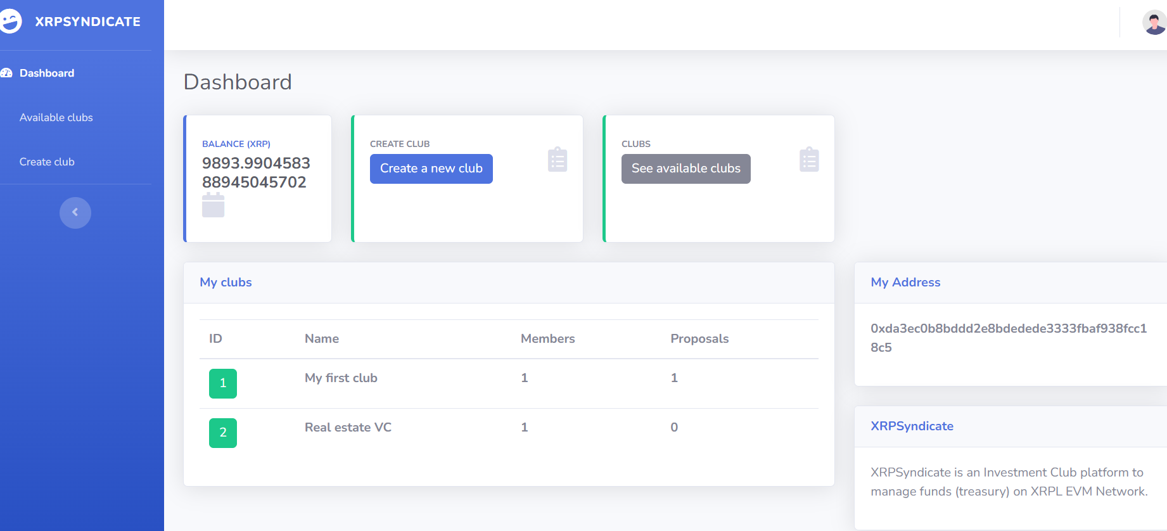Click the Members column header
Screen dimensions: 1167x531
tap(547, 338)
